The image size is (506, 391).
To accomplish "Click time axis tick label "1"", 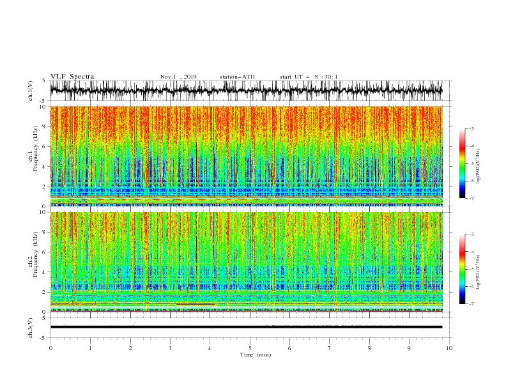I will pyautogui.click(x=90, y=348).
